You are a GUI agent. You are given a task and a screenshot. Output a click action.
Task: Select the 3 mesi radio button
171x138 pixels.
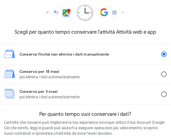click(164, 94)
